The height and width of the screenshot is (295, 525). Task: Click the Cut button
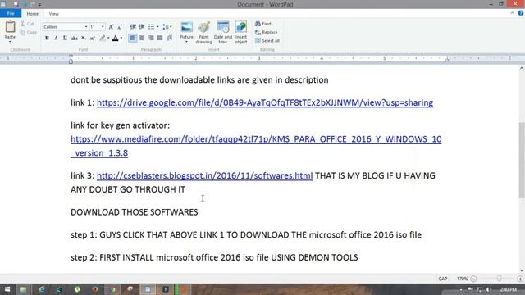27,24
